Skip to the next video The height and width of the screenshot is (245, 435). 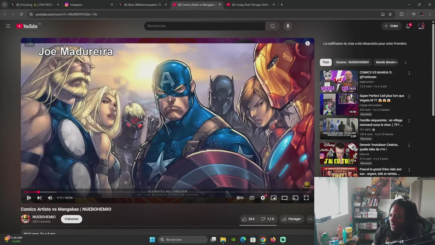[x=39, y=198]
